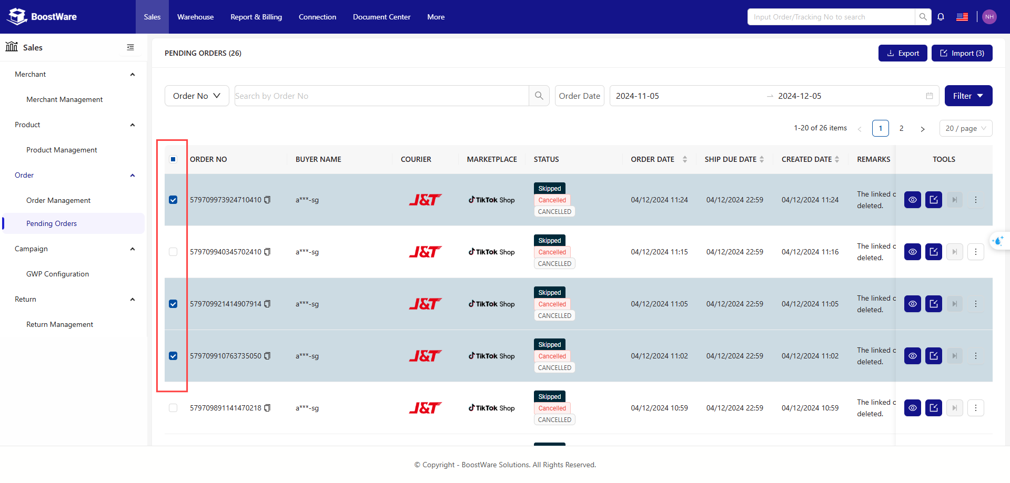Click the start date 2024-11-05 field
Viewport: 1010px width, 483px height.
point(689,96)
